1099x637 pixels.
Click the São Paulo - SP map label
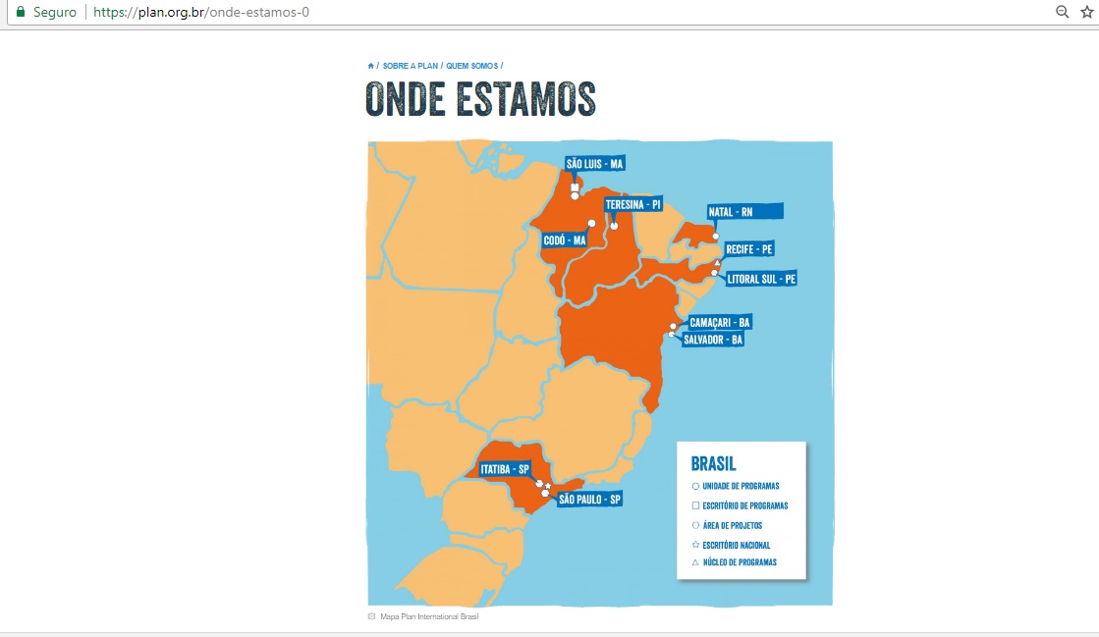tap(589, 500)
